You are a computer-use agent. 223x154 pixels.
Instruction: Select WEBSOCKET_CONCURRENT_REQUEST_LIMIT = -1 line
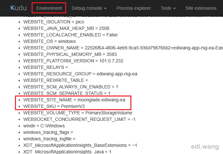(79, 120)
